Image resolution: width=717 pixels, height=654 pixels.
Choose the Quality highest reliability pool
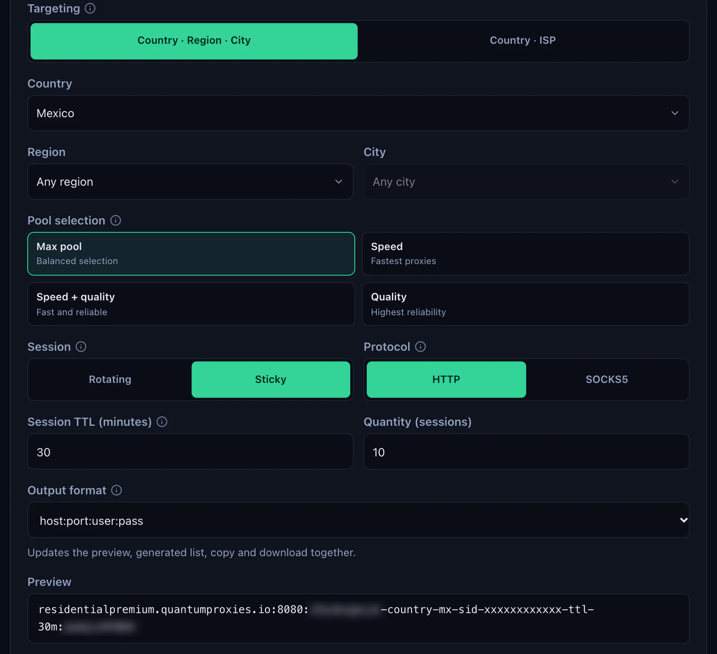pos(526,304)
